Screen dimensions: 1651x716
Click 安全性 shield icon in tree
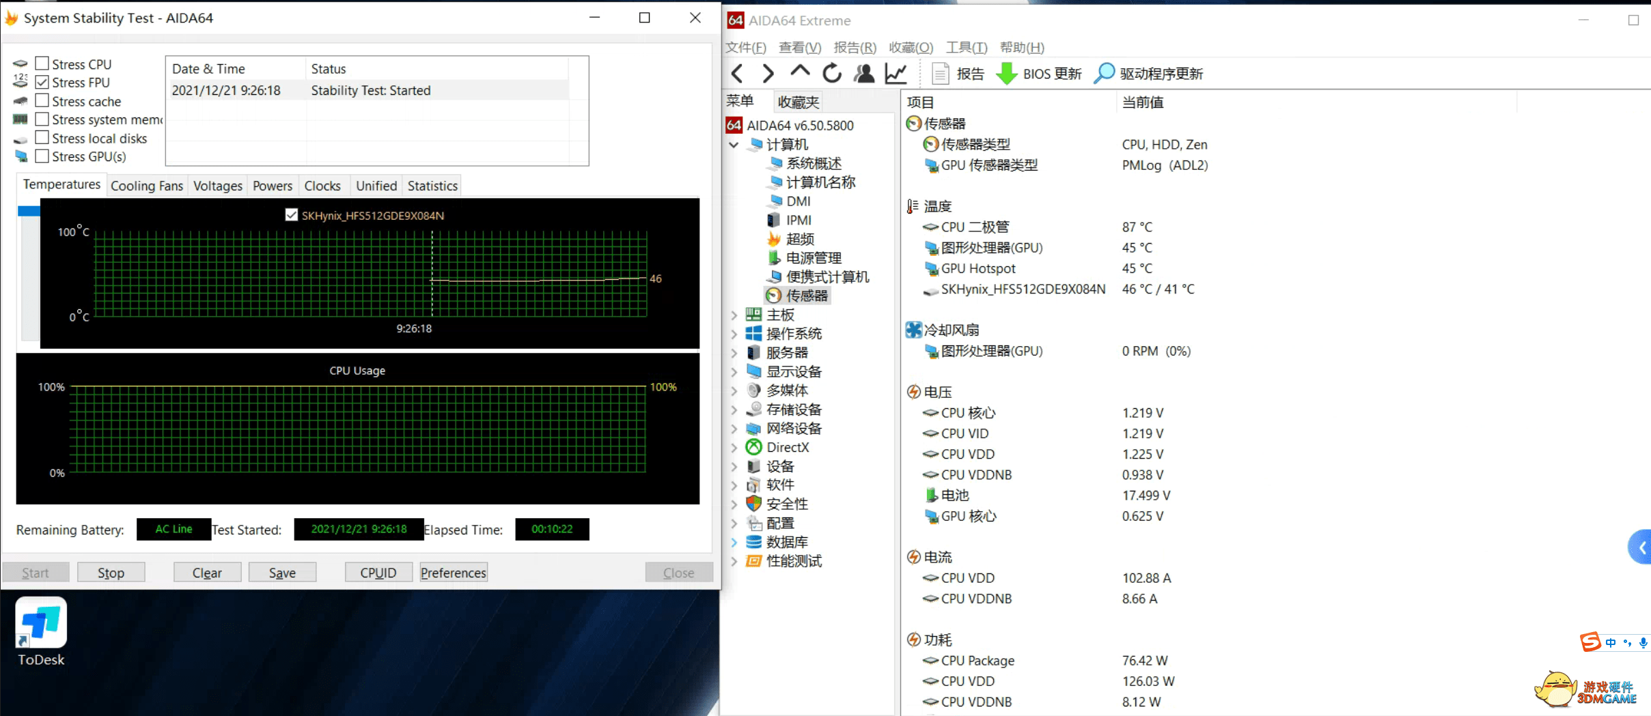753,504
